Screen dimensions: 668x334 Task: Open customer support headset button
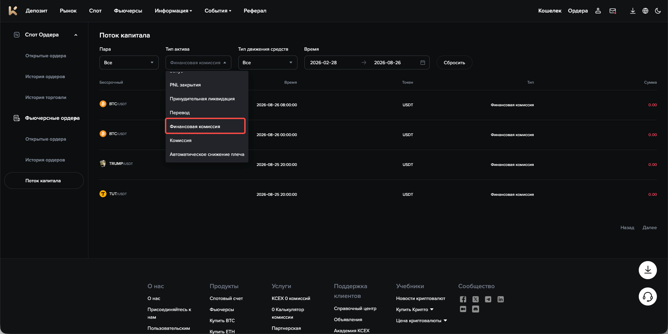[x=648, y=297]
